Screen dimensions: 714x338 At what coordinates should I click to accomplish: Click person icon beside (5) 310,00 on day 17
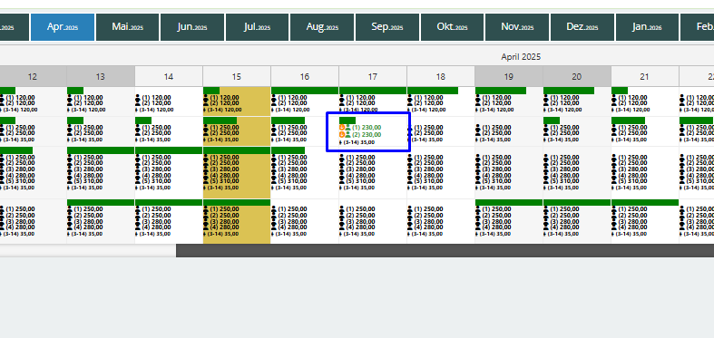(342, 181)
